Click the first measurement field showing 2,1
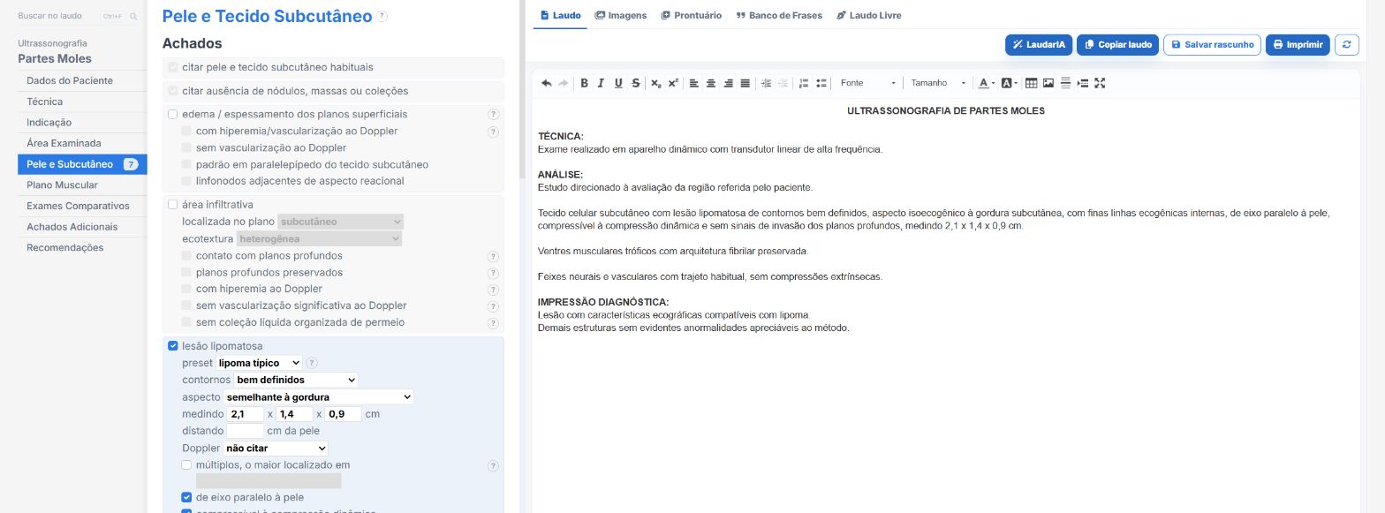This screenshot has width=1385, height=513. [x=245, y=414]
